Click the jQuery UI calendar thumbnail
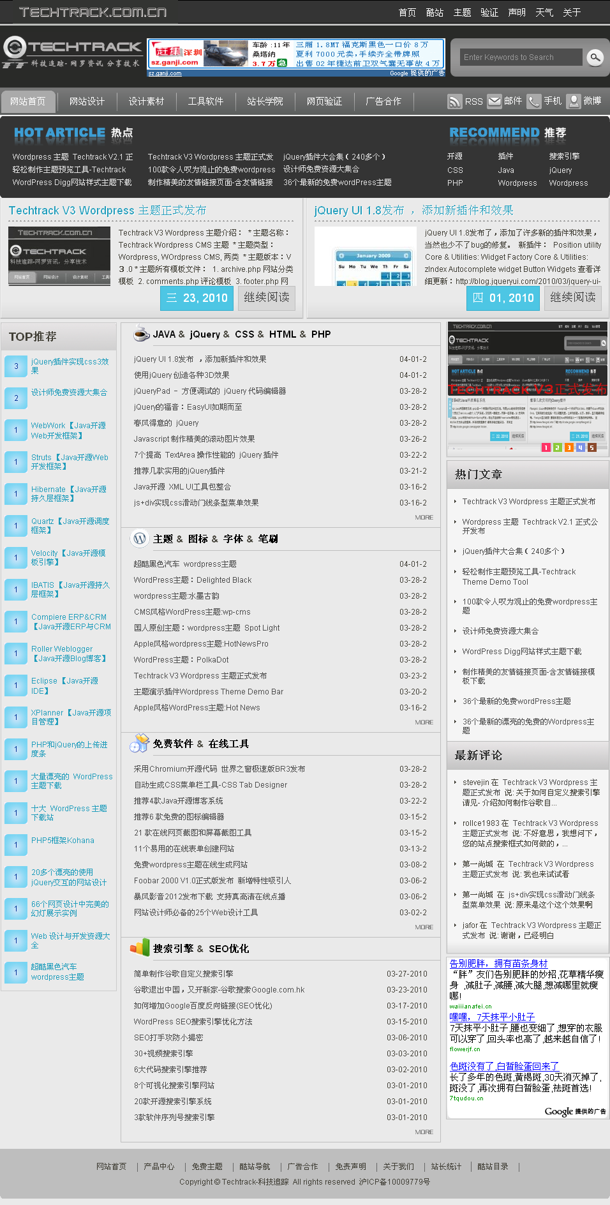Screen dimensions: 610x1205 click(366, 257)
